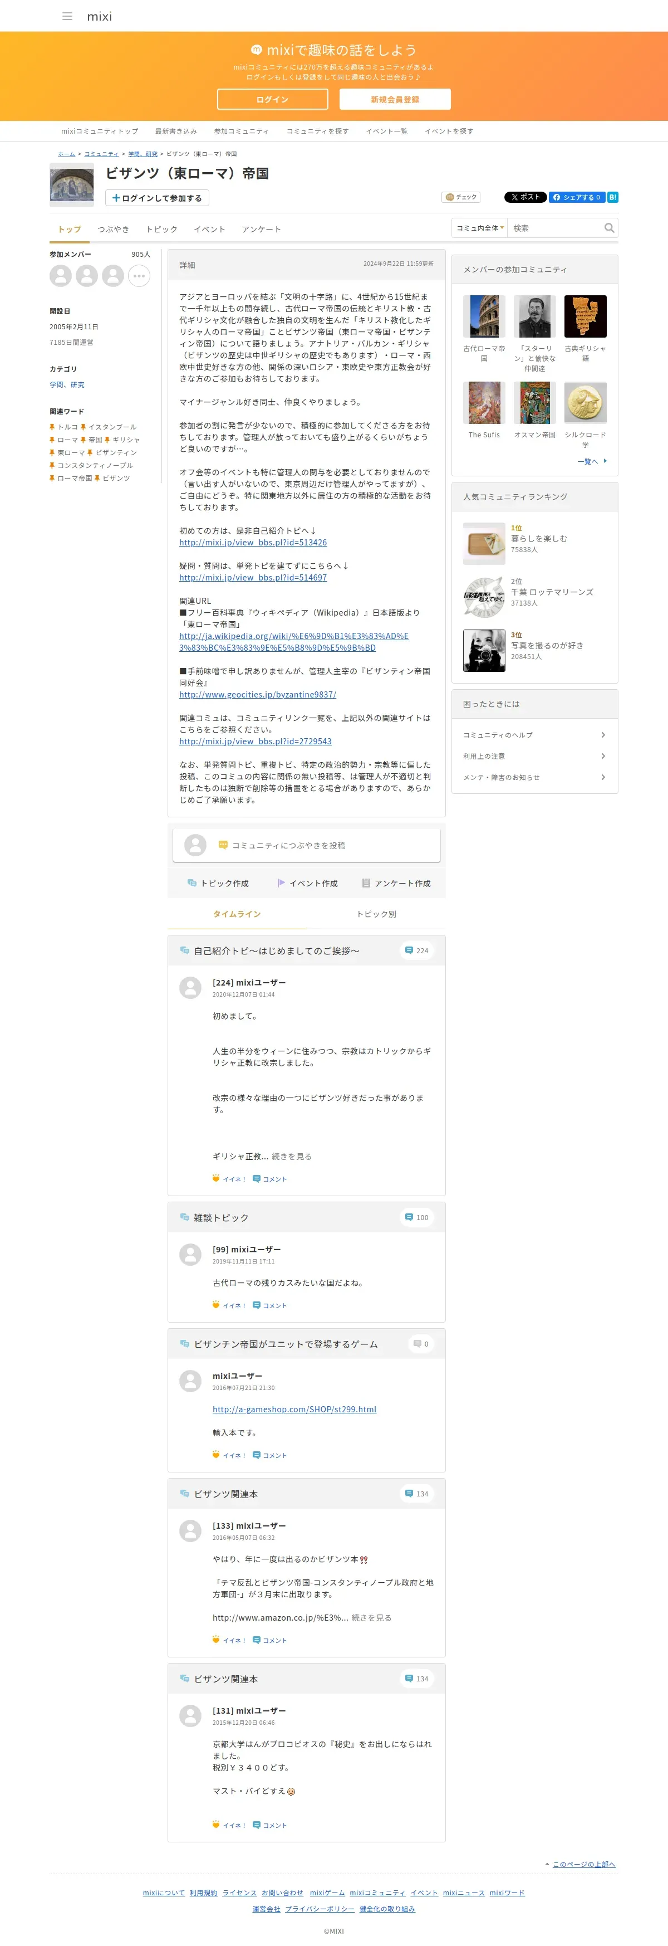Viewport: 668px width, 1946px height.
Task: Click 一覧へ in member communities
Action: (592, 462)
